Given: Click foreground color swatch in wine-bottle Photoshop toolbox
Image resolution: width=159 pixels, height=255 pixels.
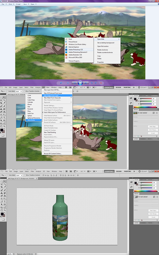Looking at the screenshot, I should tap(2, 214).
